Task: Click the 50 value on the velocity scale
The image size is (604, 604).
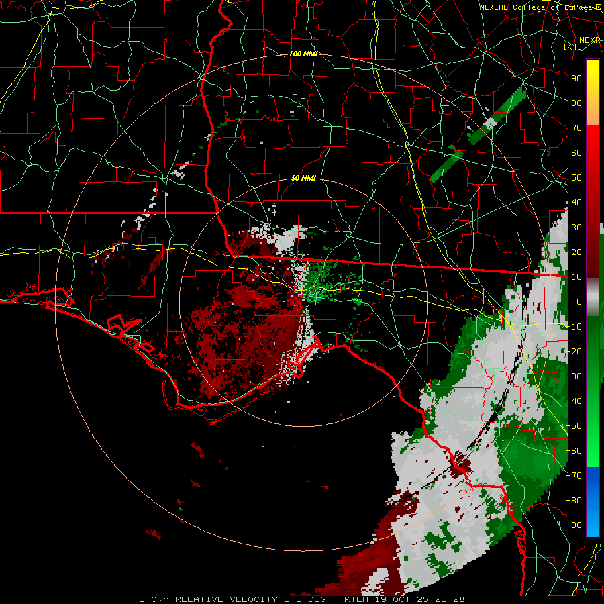Action: (x=576, y=178)
